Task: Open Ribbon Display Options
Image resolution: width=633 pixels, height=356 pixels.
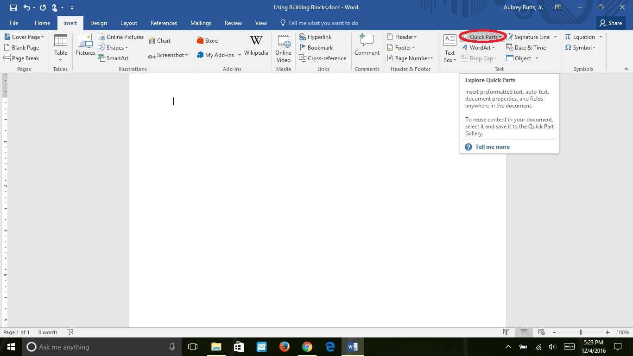Action: 558,7
